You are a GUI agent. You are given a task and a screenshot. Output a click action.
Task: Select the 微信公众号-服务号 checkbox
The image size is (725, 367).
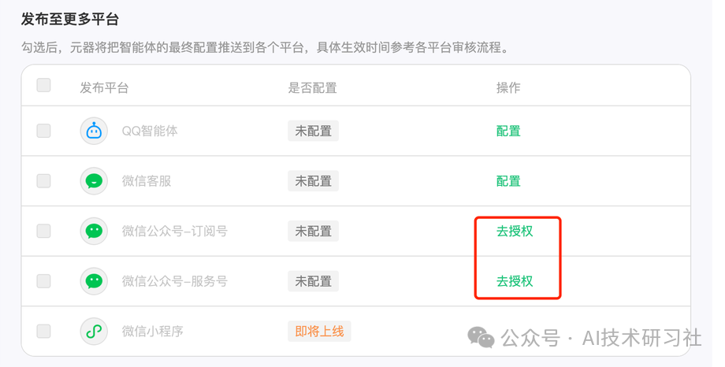43,280
